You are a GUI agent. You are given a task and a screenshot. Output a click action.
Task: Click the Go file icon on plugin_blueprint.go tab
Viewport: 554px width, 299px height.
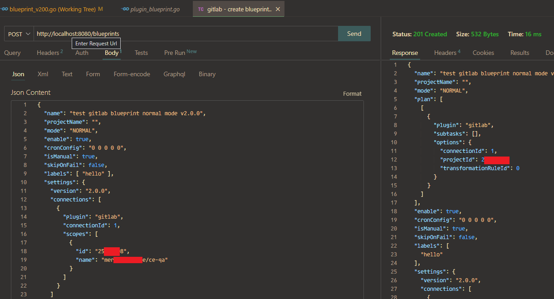(126, 9)
